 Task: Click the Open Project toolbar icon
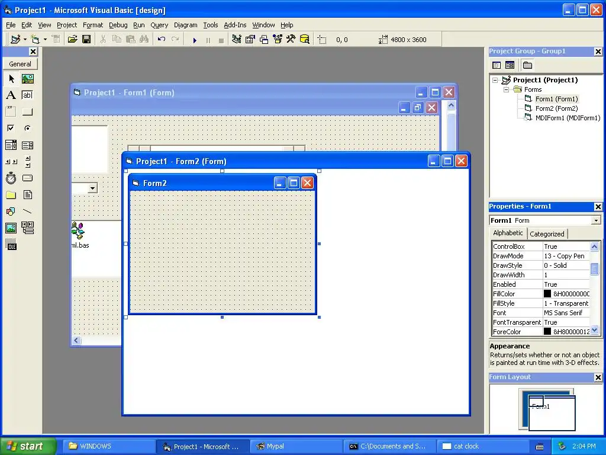click(x=73, y=40)
